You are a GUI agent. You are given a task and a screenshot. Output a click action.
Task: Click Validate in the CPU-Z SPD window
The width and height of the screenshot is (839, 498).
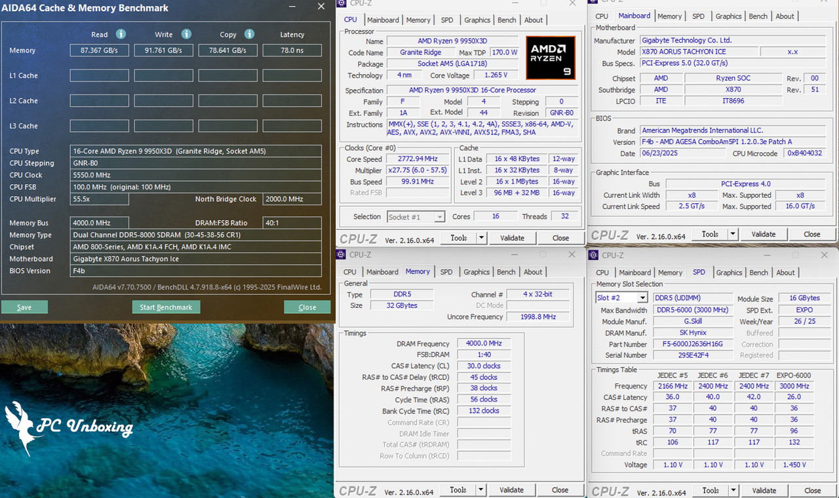coord(764,490)
